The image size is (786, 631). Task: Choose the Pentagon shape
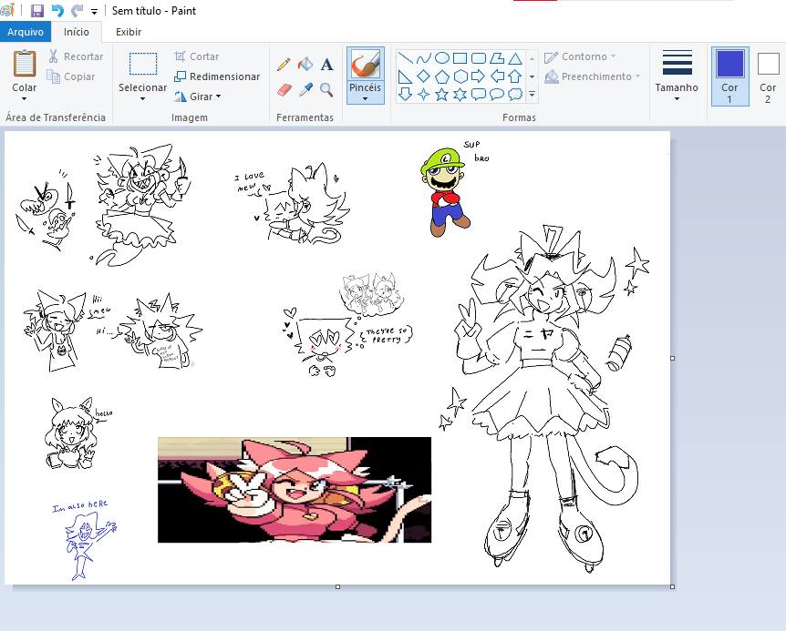tap(441, 76)
